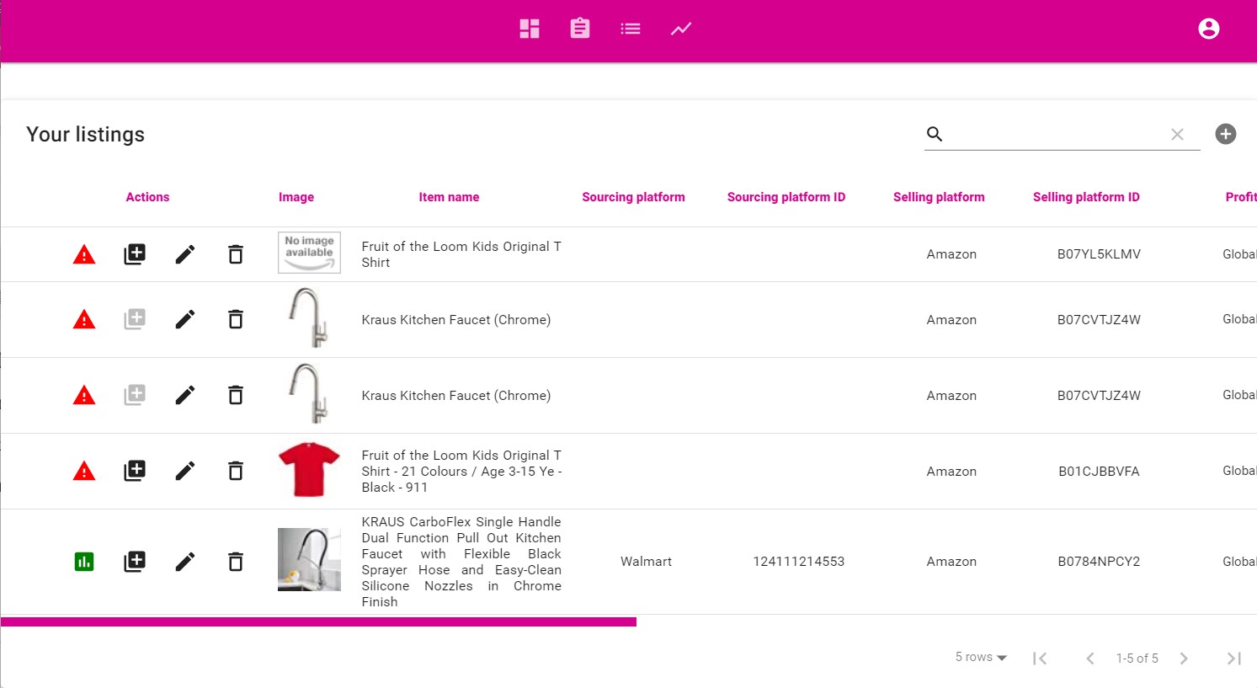Edit the B07YL5KLMV listing
This screenshot has width=1257, height=688.
click(185, 254)
